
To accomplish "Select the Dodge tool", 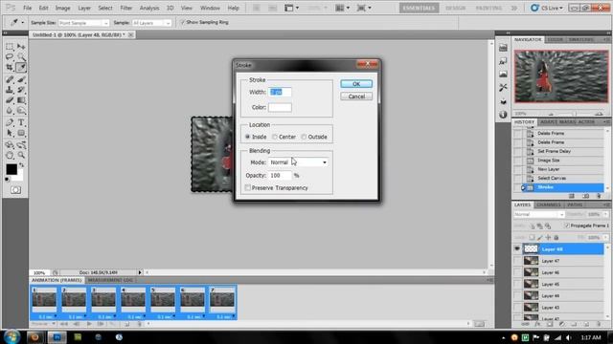I will click(x=21, y=111).
